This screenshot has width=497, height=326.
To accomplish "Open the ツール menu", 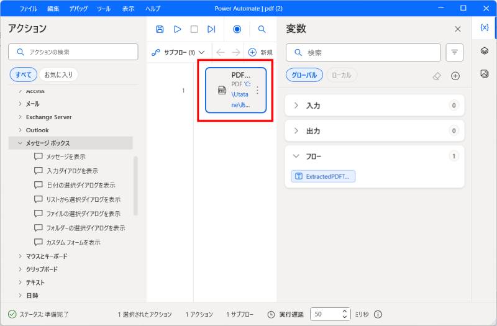I will point(104,9).
